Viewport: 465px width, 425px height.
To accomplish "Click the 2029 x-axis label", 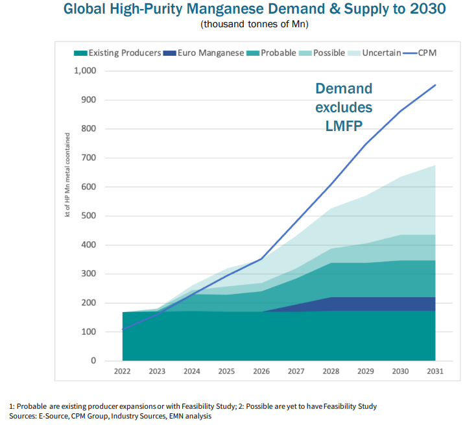I will click(x=366, y=372).
